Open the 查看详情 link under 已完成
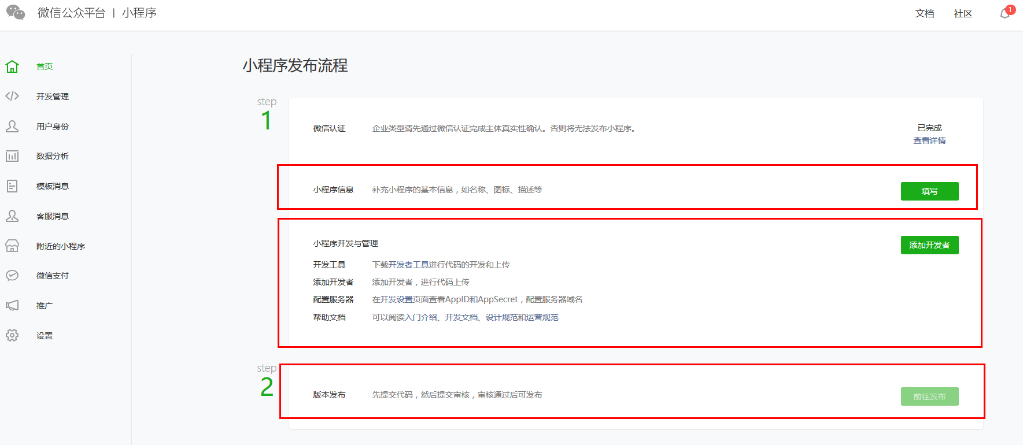This screenshot has width=1023, height=445. pyautogui.click(x=929, y=140)
